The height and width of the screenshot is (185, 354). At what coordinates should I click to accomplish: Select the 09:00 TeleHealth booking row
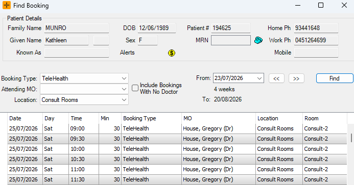click(x=177, y=128)
